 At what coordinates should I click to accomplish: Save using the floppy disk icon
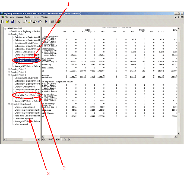click(12, 22)
